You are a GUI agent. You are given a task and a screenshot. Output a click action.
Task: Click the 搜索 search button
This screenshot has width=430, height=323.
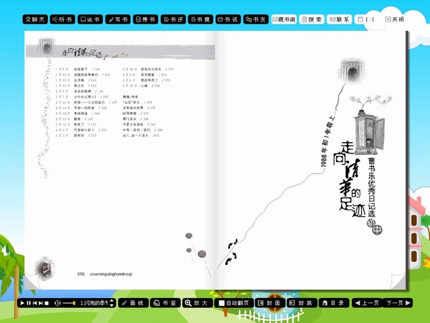(x=312, y=19)
